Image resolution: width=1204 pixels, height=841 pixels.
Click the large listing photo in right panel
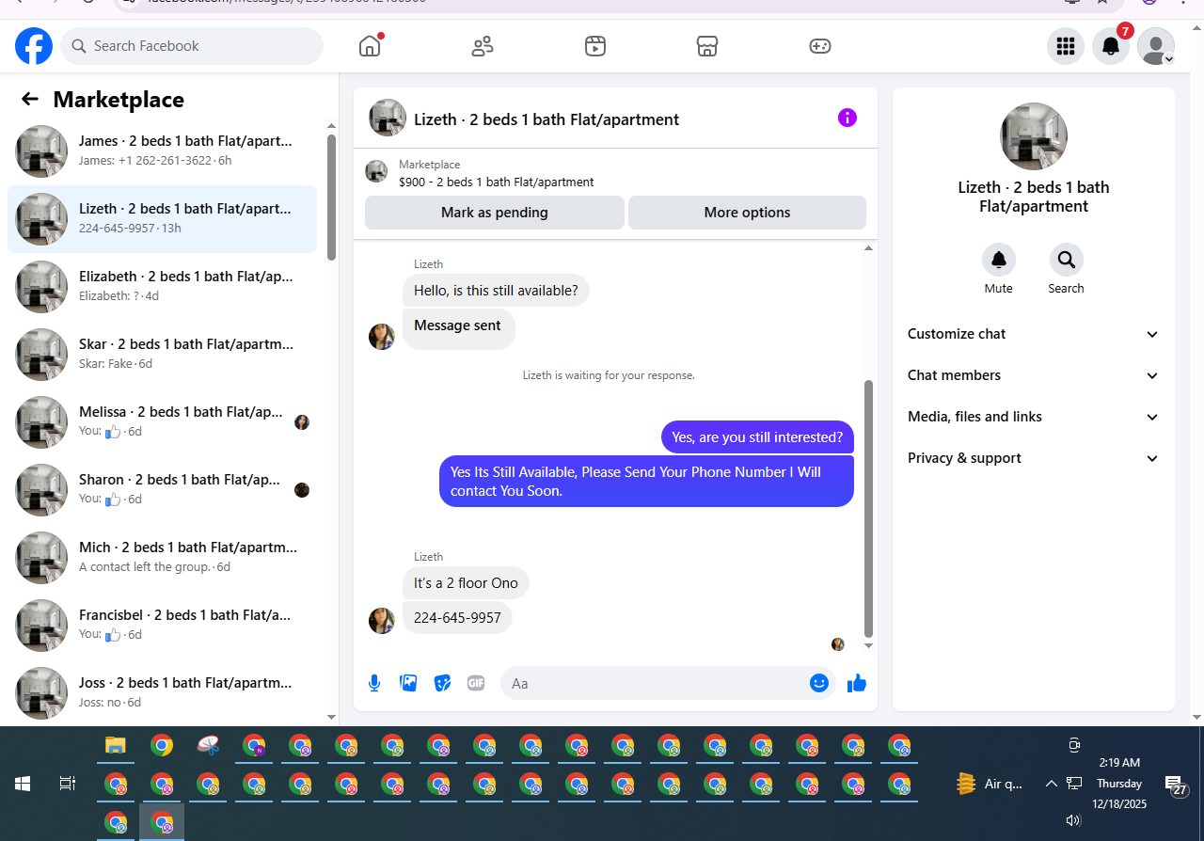coord(1034,136)
